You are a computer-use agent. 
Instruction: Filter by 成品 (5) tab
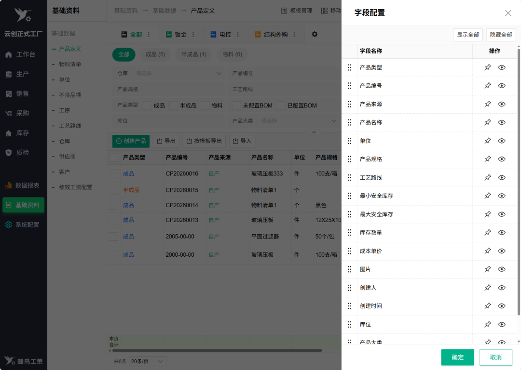click(x=155, y=54)
